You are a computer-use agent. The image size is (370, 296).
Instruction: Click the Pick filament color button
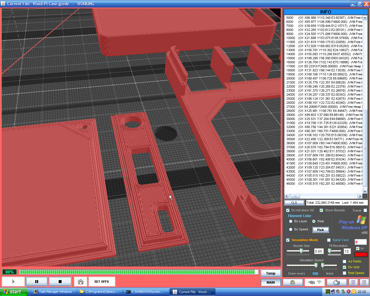321,230
